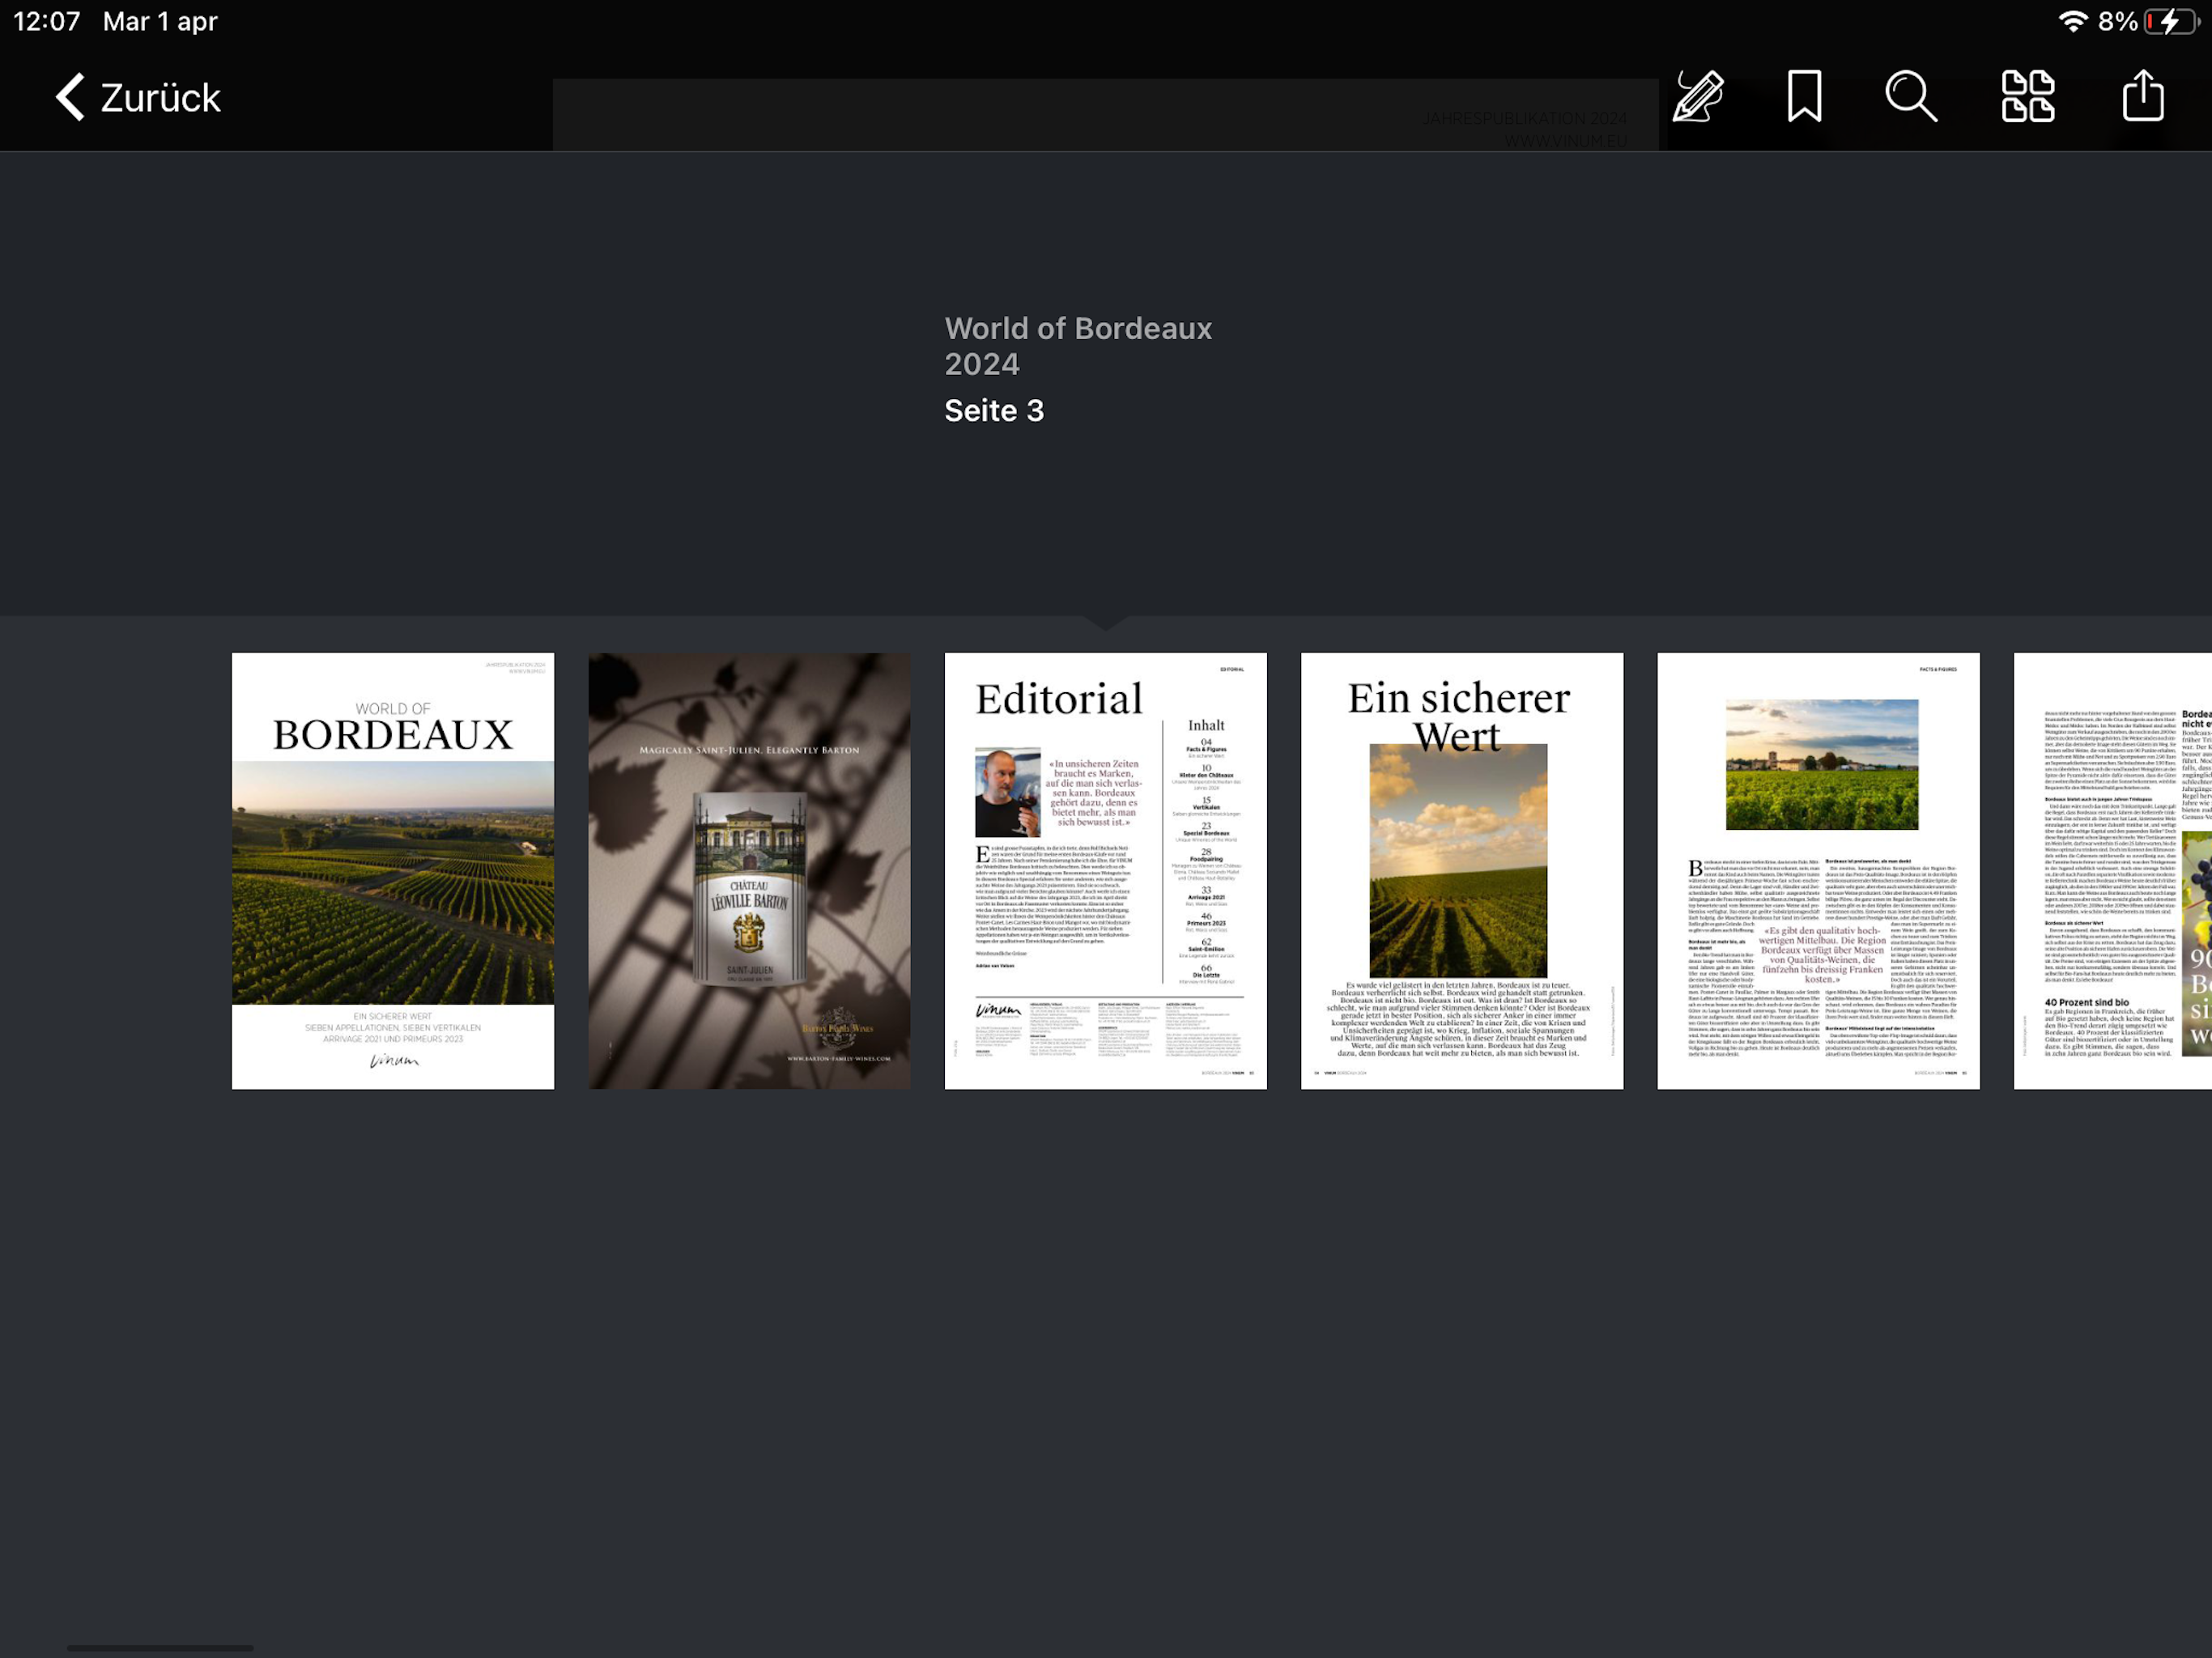
Task: Open the share sheet icon
Action: pyautogui.click(x=2143, y=96)
